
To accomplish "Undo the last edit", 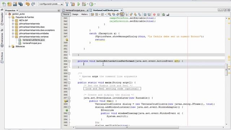I will 27,4.
